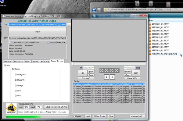Viewport: 183px width, 121px height.
Task: Choose the mkv container radio button
Action: click(x=16, y=96)
